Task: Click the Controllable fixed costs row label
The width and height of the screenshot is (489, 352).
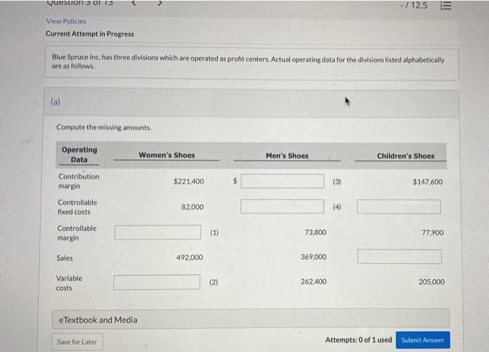Action: click(x=78, y=207)
